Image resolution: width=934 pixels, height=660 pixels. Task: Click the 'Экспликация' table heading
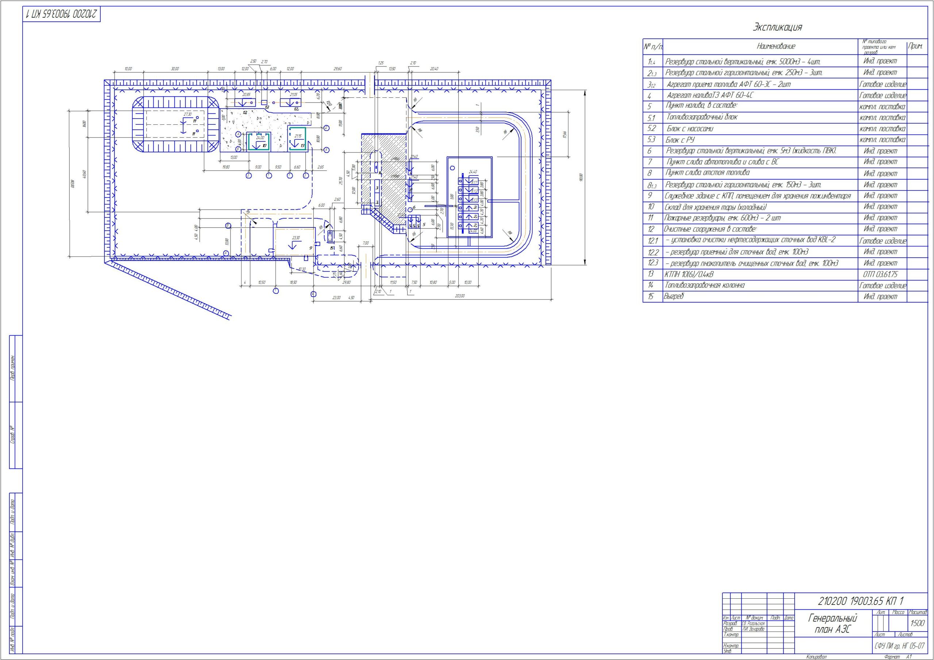tap(777, 28)
